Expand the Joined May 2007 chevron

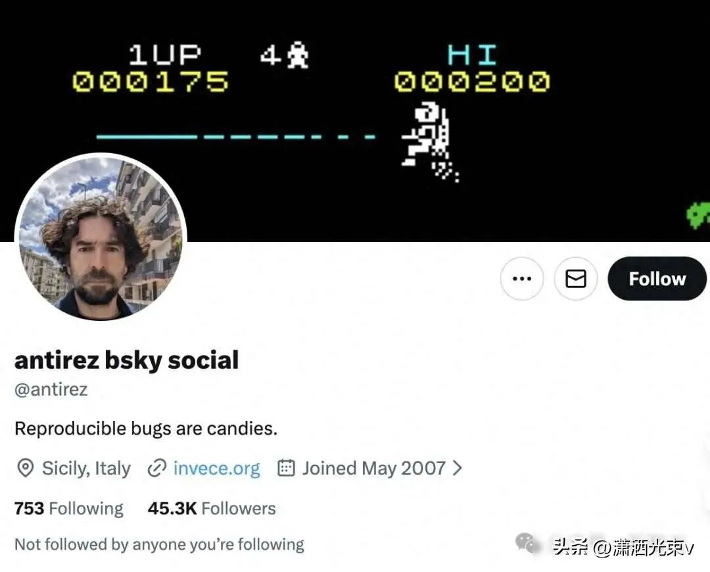(x=458, y=468)
